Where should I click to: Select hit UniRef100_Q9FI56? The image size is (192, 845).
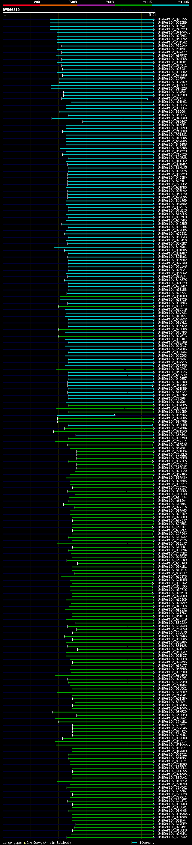(172, 19)
